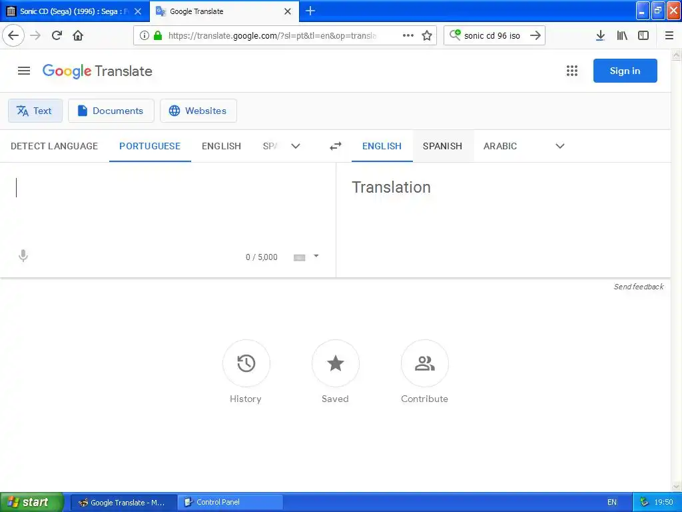Select English as target language

coord(382,146)
